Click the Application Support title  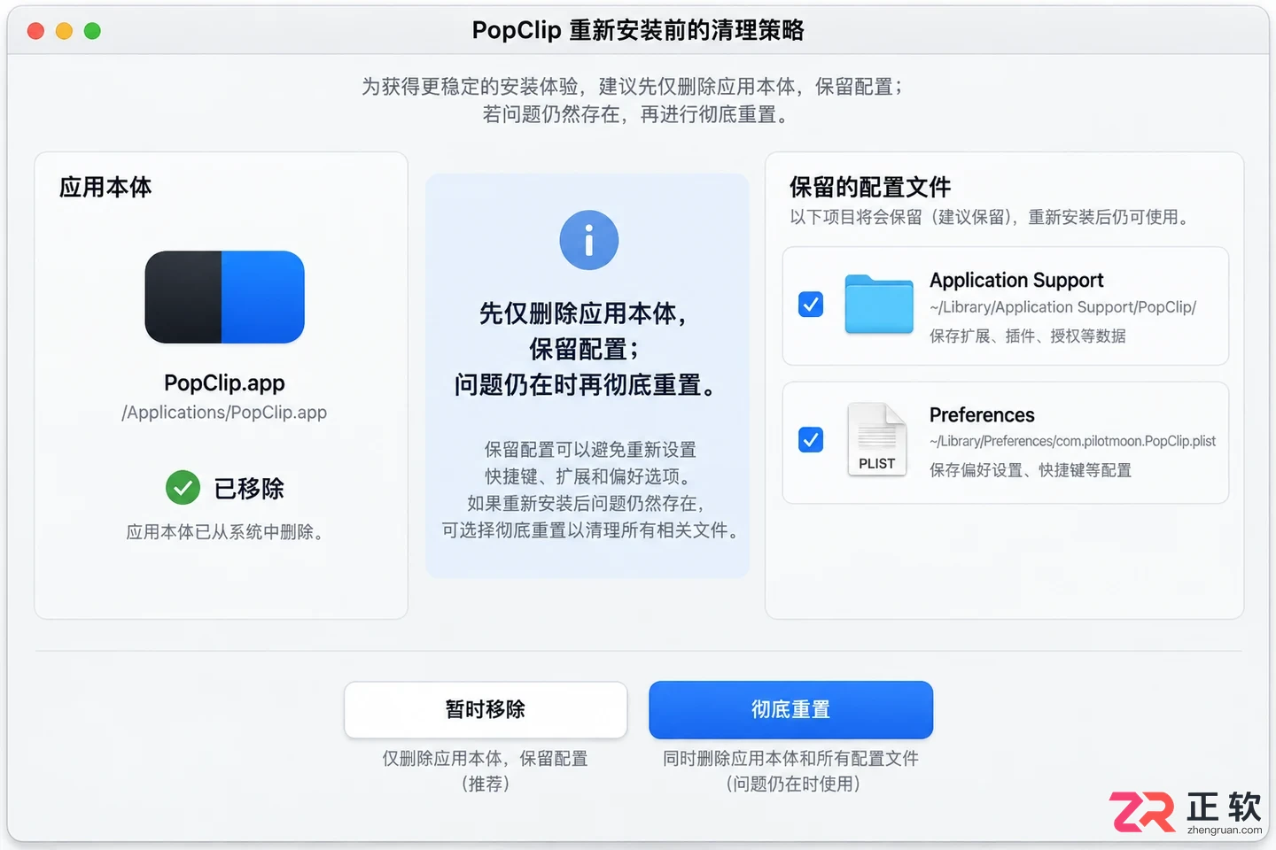(1016, 281)
